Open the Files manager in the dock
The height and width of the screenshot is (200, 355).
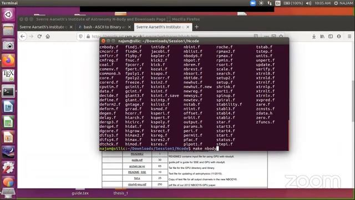(8, 29)
